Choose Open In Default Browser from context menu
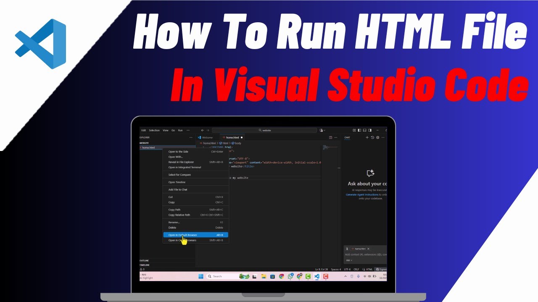This screenshot has width=538, height=302. [x=195, y=235]
